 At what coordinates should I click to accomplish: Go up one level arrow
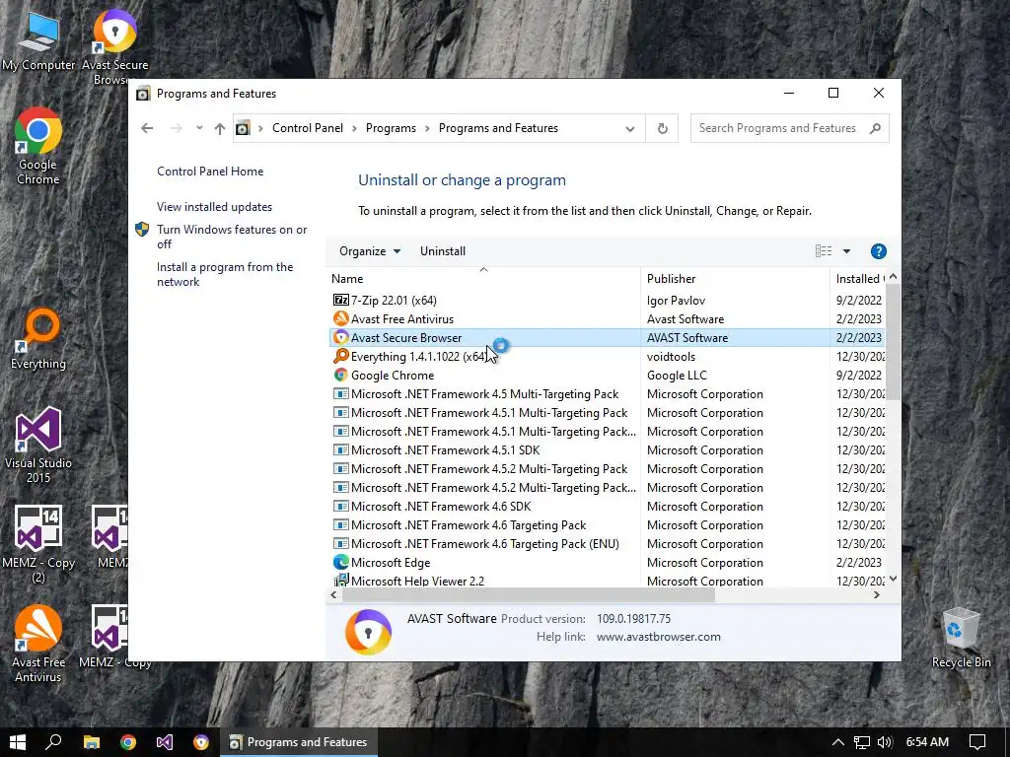(x=220, y=128)
